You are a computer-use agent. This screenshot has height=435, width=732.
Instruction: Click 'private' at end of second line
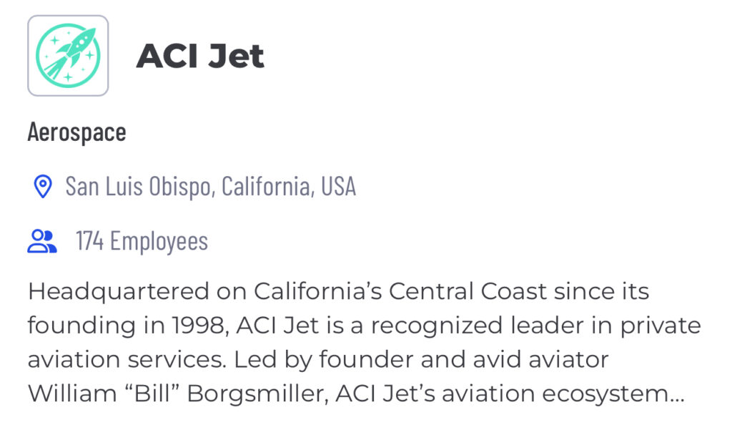(x=661, y=326)
